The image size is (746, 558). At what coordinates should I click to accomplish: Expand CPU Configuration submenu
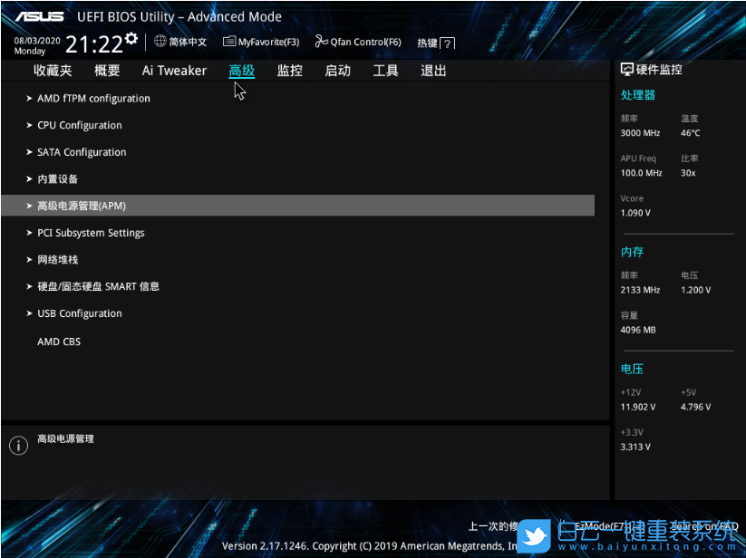coord(79,126)
